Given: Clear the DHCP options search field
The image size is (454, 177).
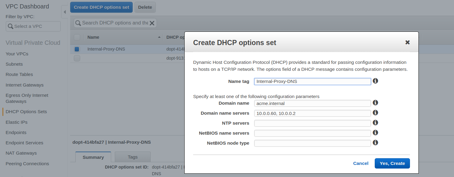Looking at the screenshot, I should tap(152, 23).
